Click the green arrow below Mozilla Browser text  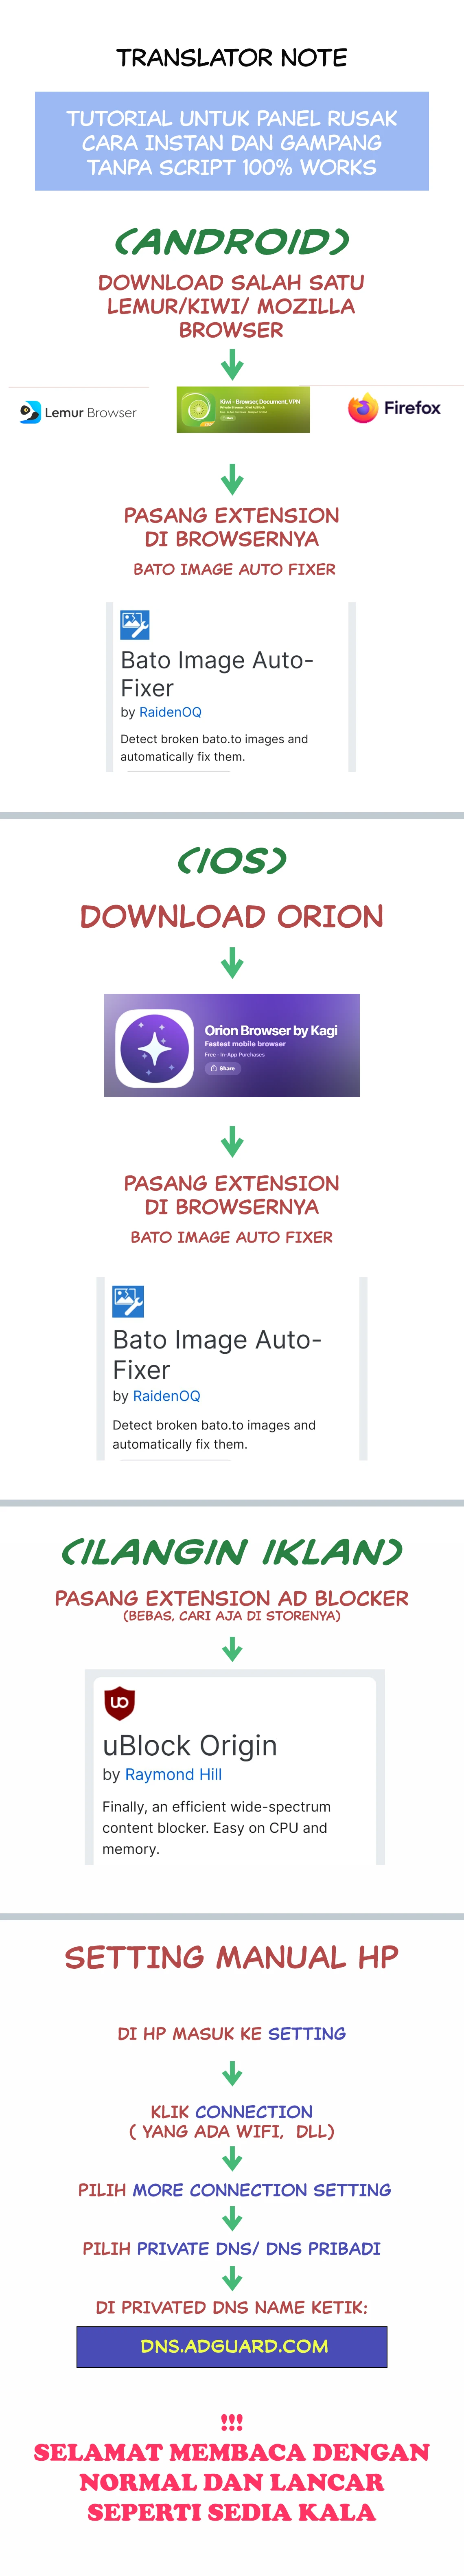pos(232,366)
